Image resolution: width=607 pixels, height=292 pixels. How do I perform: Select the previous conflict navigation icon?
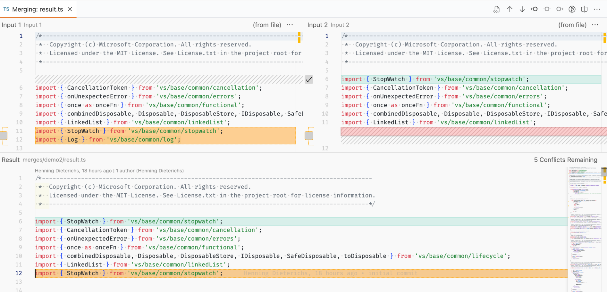pyautogui.click(x=534, y=9)
